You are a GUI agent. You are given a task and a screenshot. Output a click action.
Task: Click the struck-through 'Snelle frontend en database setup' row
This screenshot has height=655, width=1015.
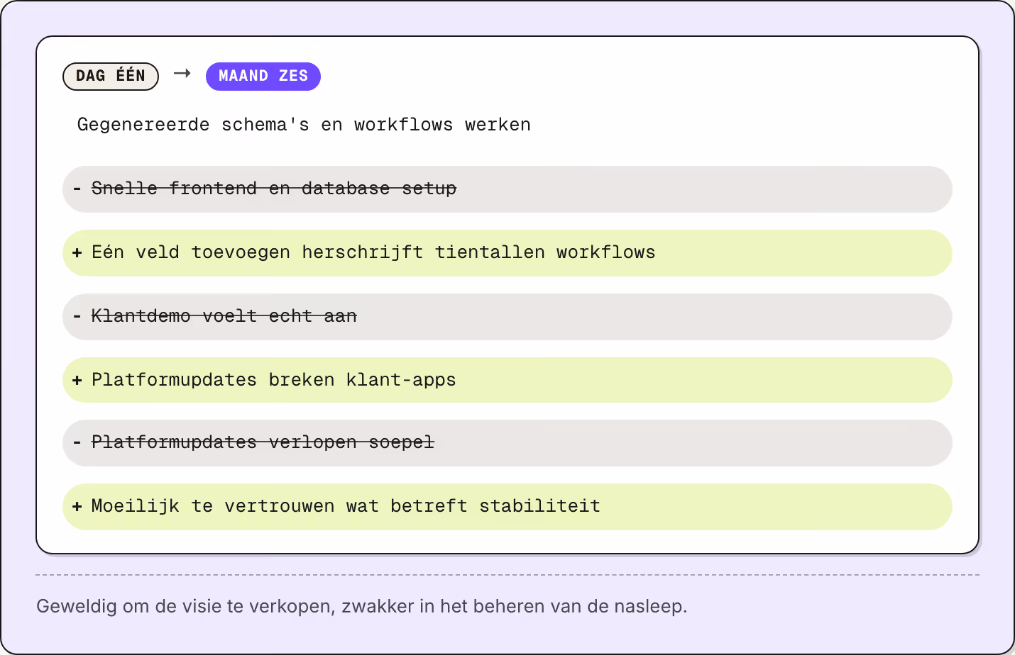(x=507, y=189)
